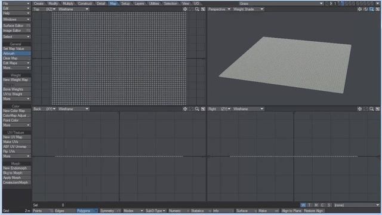Switch to the Modify tab
This screenshot has width=382, height=215.
click(53, 4)
